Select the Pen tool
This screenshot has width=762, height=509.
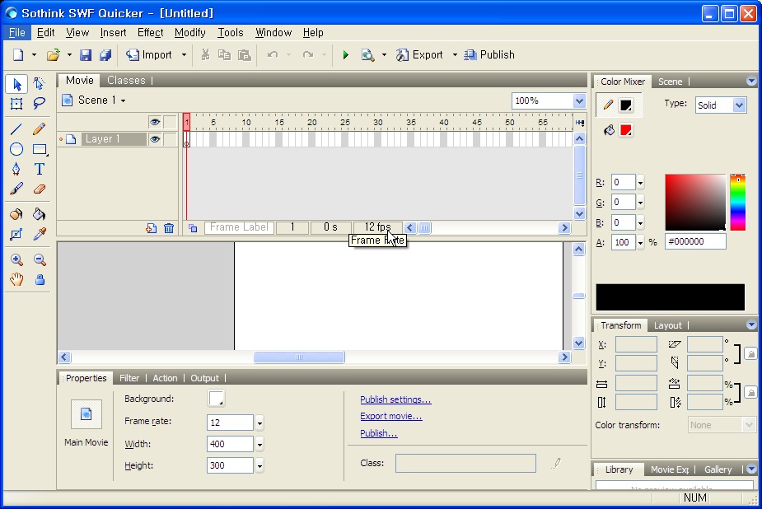click(x=16, y=169)
